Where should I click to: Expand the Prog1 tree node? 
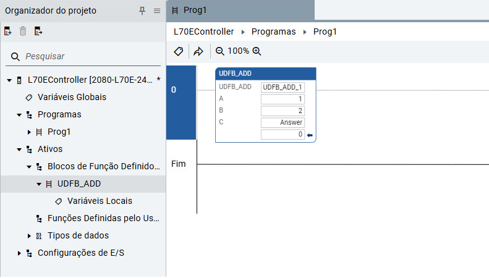[29, 132]
